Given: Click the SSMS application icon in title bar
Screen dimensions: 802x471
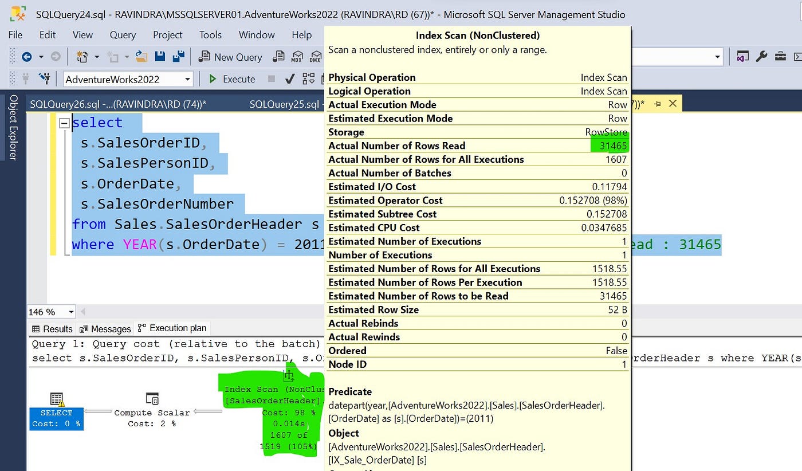Looking at the screenshot, I should tap(18, 14).
